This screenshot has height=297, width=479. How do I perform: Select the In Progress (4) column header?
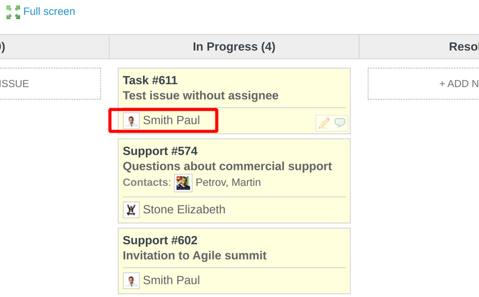[234, 47]
